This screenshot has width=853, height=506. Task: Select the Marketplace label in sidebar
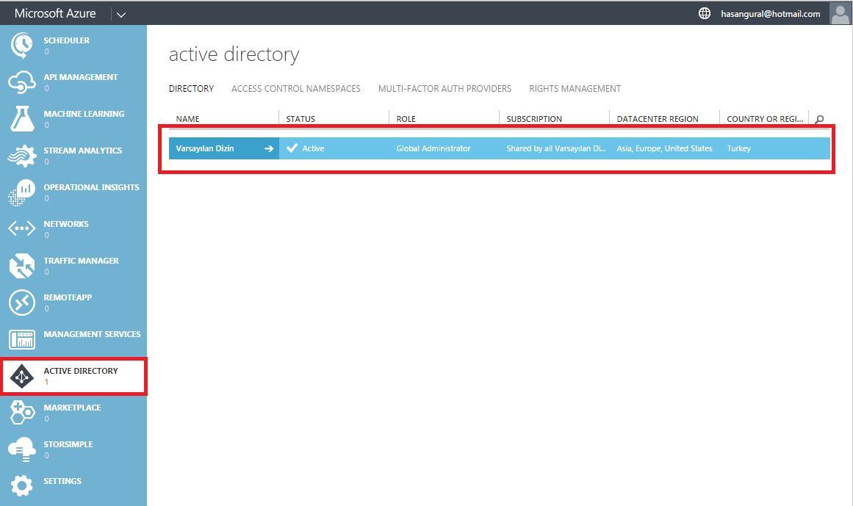(x=72, y=408)
